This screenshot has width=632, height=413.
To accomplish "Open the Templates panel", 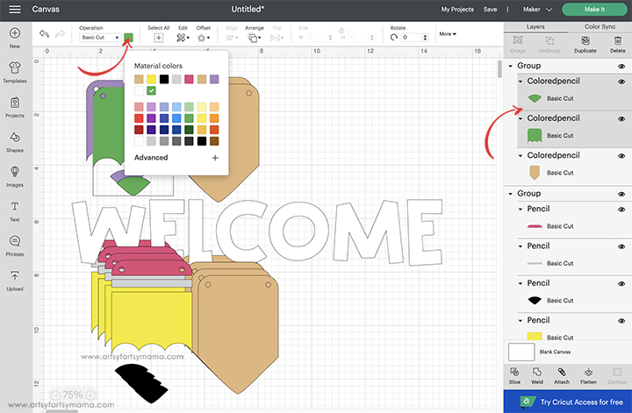I will click(x=15, y=73).
